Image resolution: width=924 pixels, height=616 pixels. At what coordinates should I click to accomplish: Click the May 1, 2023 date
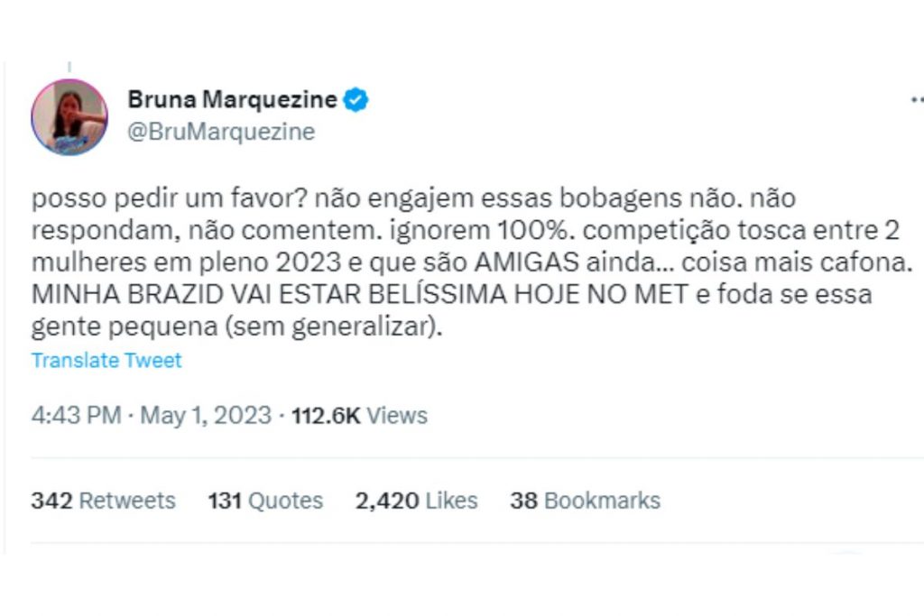click(x=203, y=416)
